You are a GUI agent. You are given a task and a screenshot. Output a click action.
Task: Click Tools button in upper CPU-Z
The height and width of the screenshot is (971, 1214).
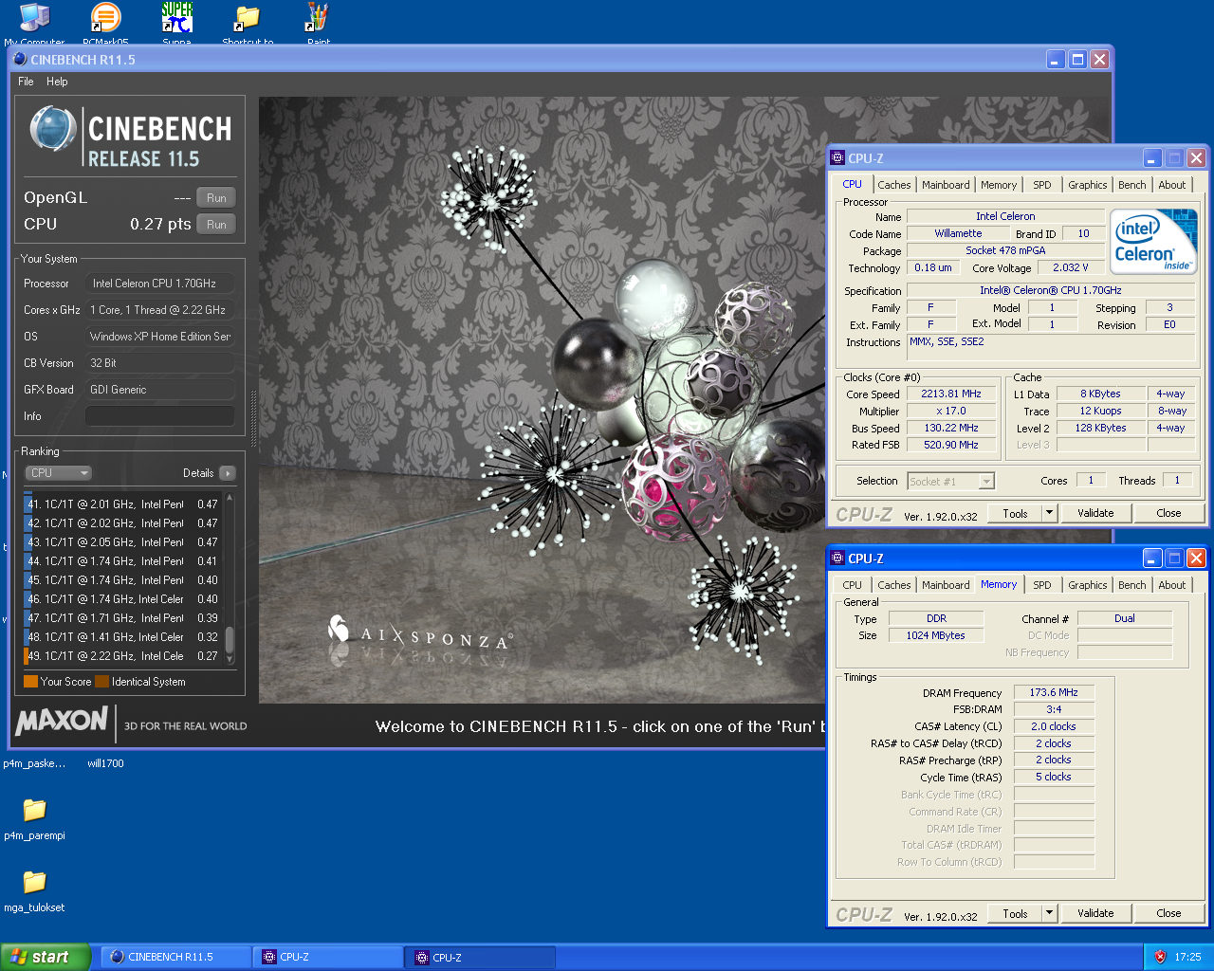(1015, 513)
